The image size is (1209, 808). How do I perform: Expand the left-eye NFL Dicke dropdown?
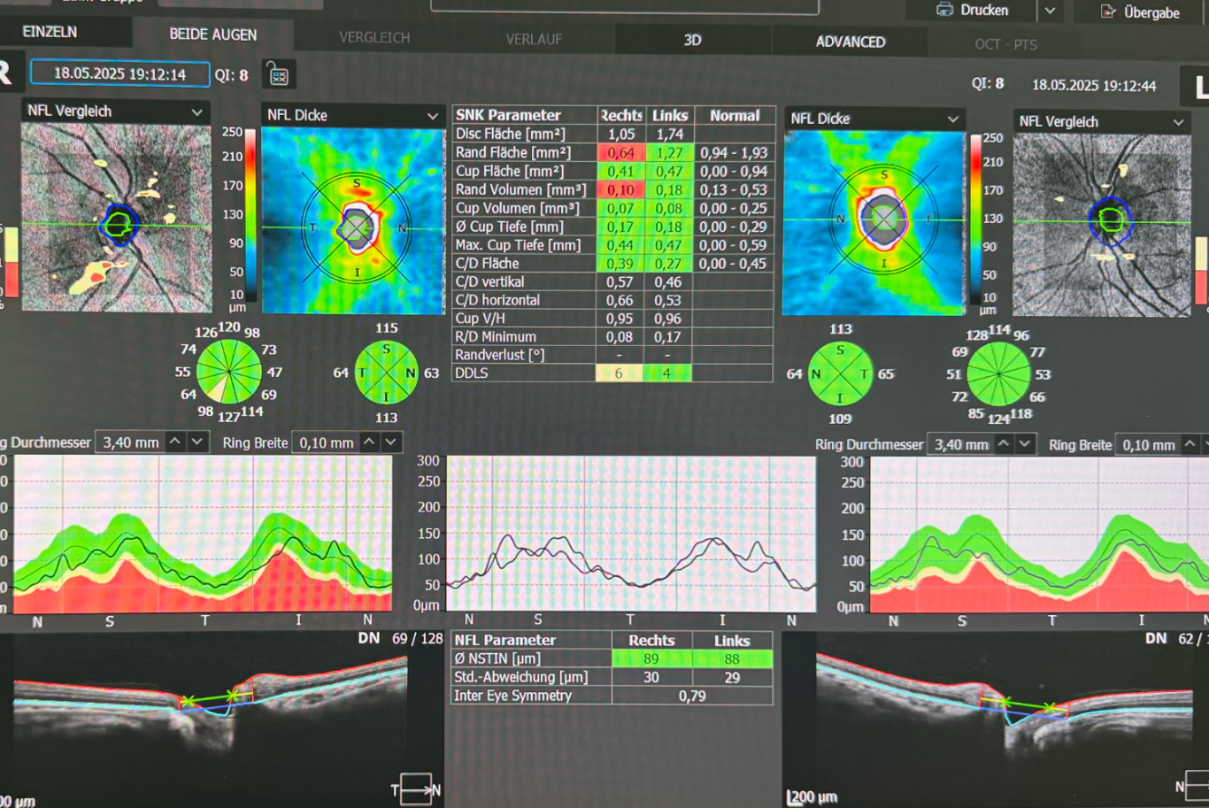point(952,119)
